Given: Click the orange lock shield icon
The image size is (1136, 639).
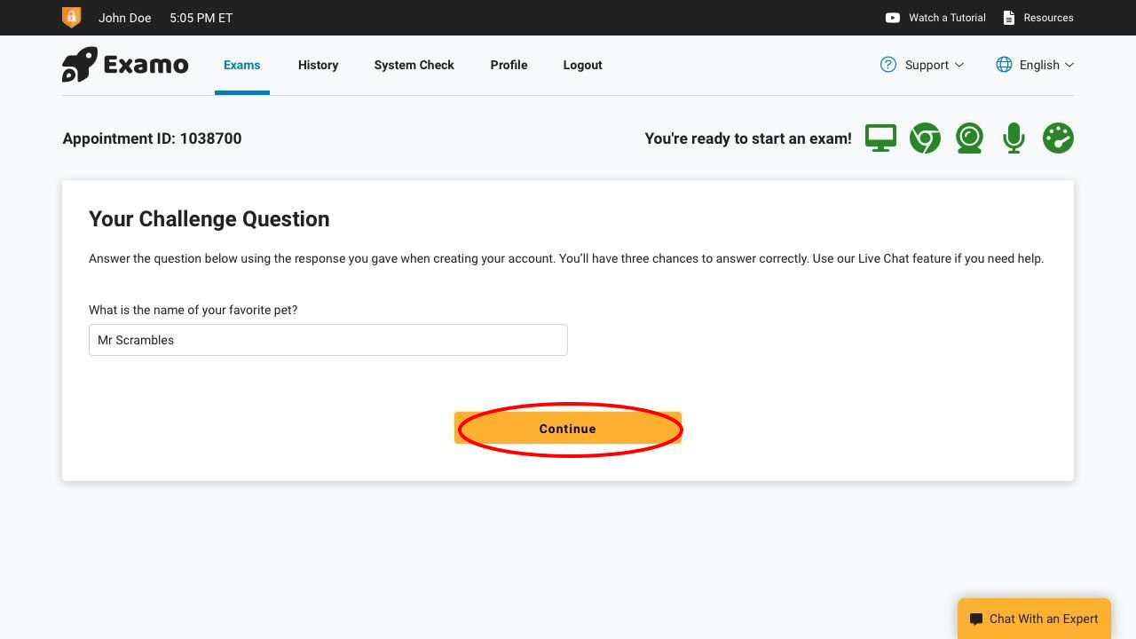Looking at the screenshot, I should 71,17.
